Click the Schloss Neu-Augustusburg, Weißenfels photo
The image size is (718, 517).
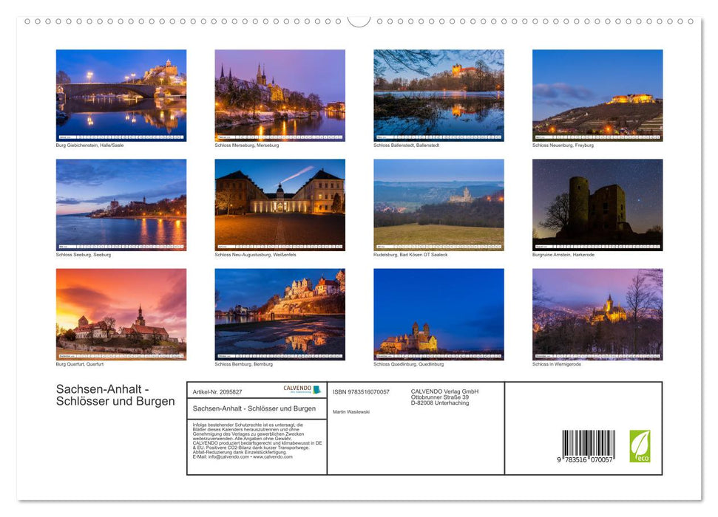pyautogui.click(x=280, y=205)
